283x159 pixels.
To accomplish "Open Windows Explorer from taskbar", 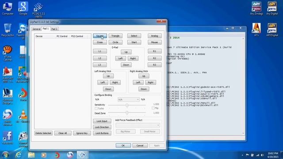I will [x=31, y=155].
